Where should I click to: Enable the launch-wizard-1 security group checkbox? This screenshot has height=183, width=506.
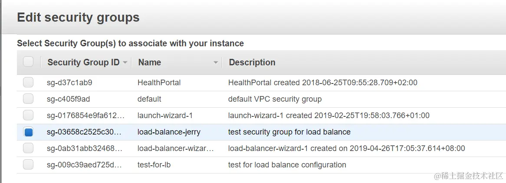click(28, 116)
